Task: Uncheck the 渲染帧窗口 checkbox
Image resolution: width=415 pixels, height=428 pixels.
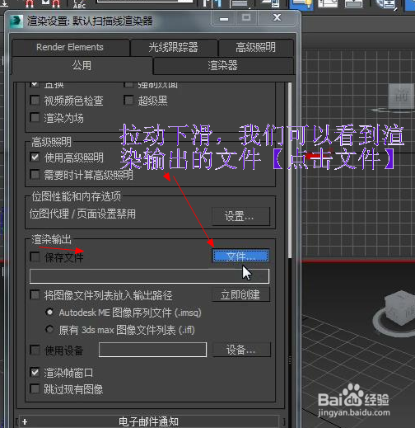Action: pos(35,373)
